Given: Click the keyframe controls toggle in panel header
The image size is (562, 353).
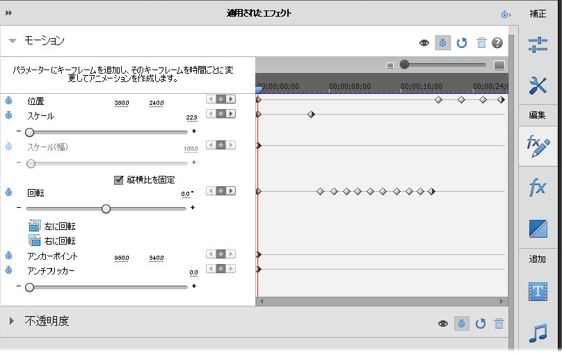Looking at the screenshot, I should (506, 15).
